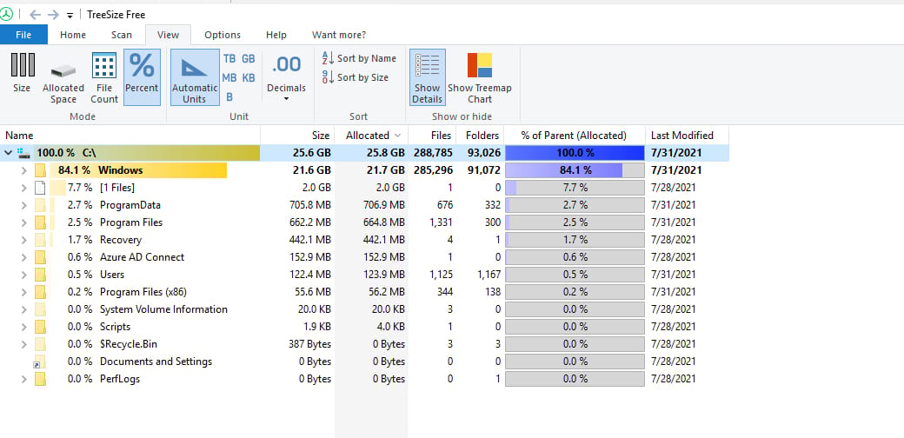Toggle Automatic Units
Viewport: 904px width, 438px height.
pyautogui.click(x=195, y=76)
